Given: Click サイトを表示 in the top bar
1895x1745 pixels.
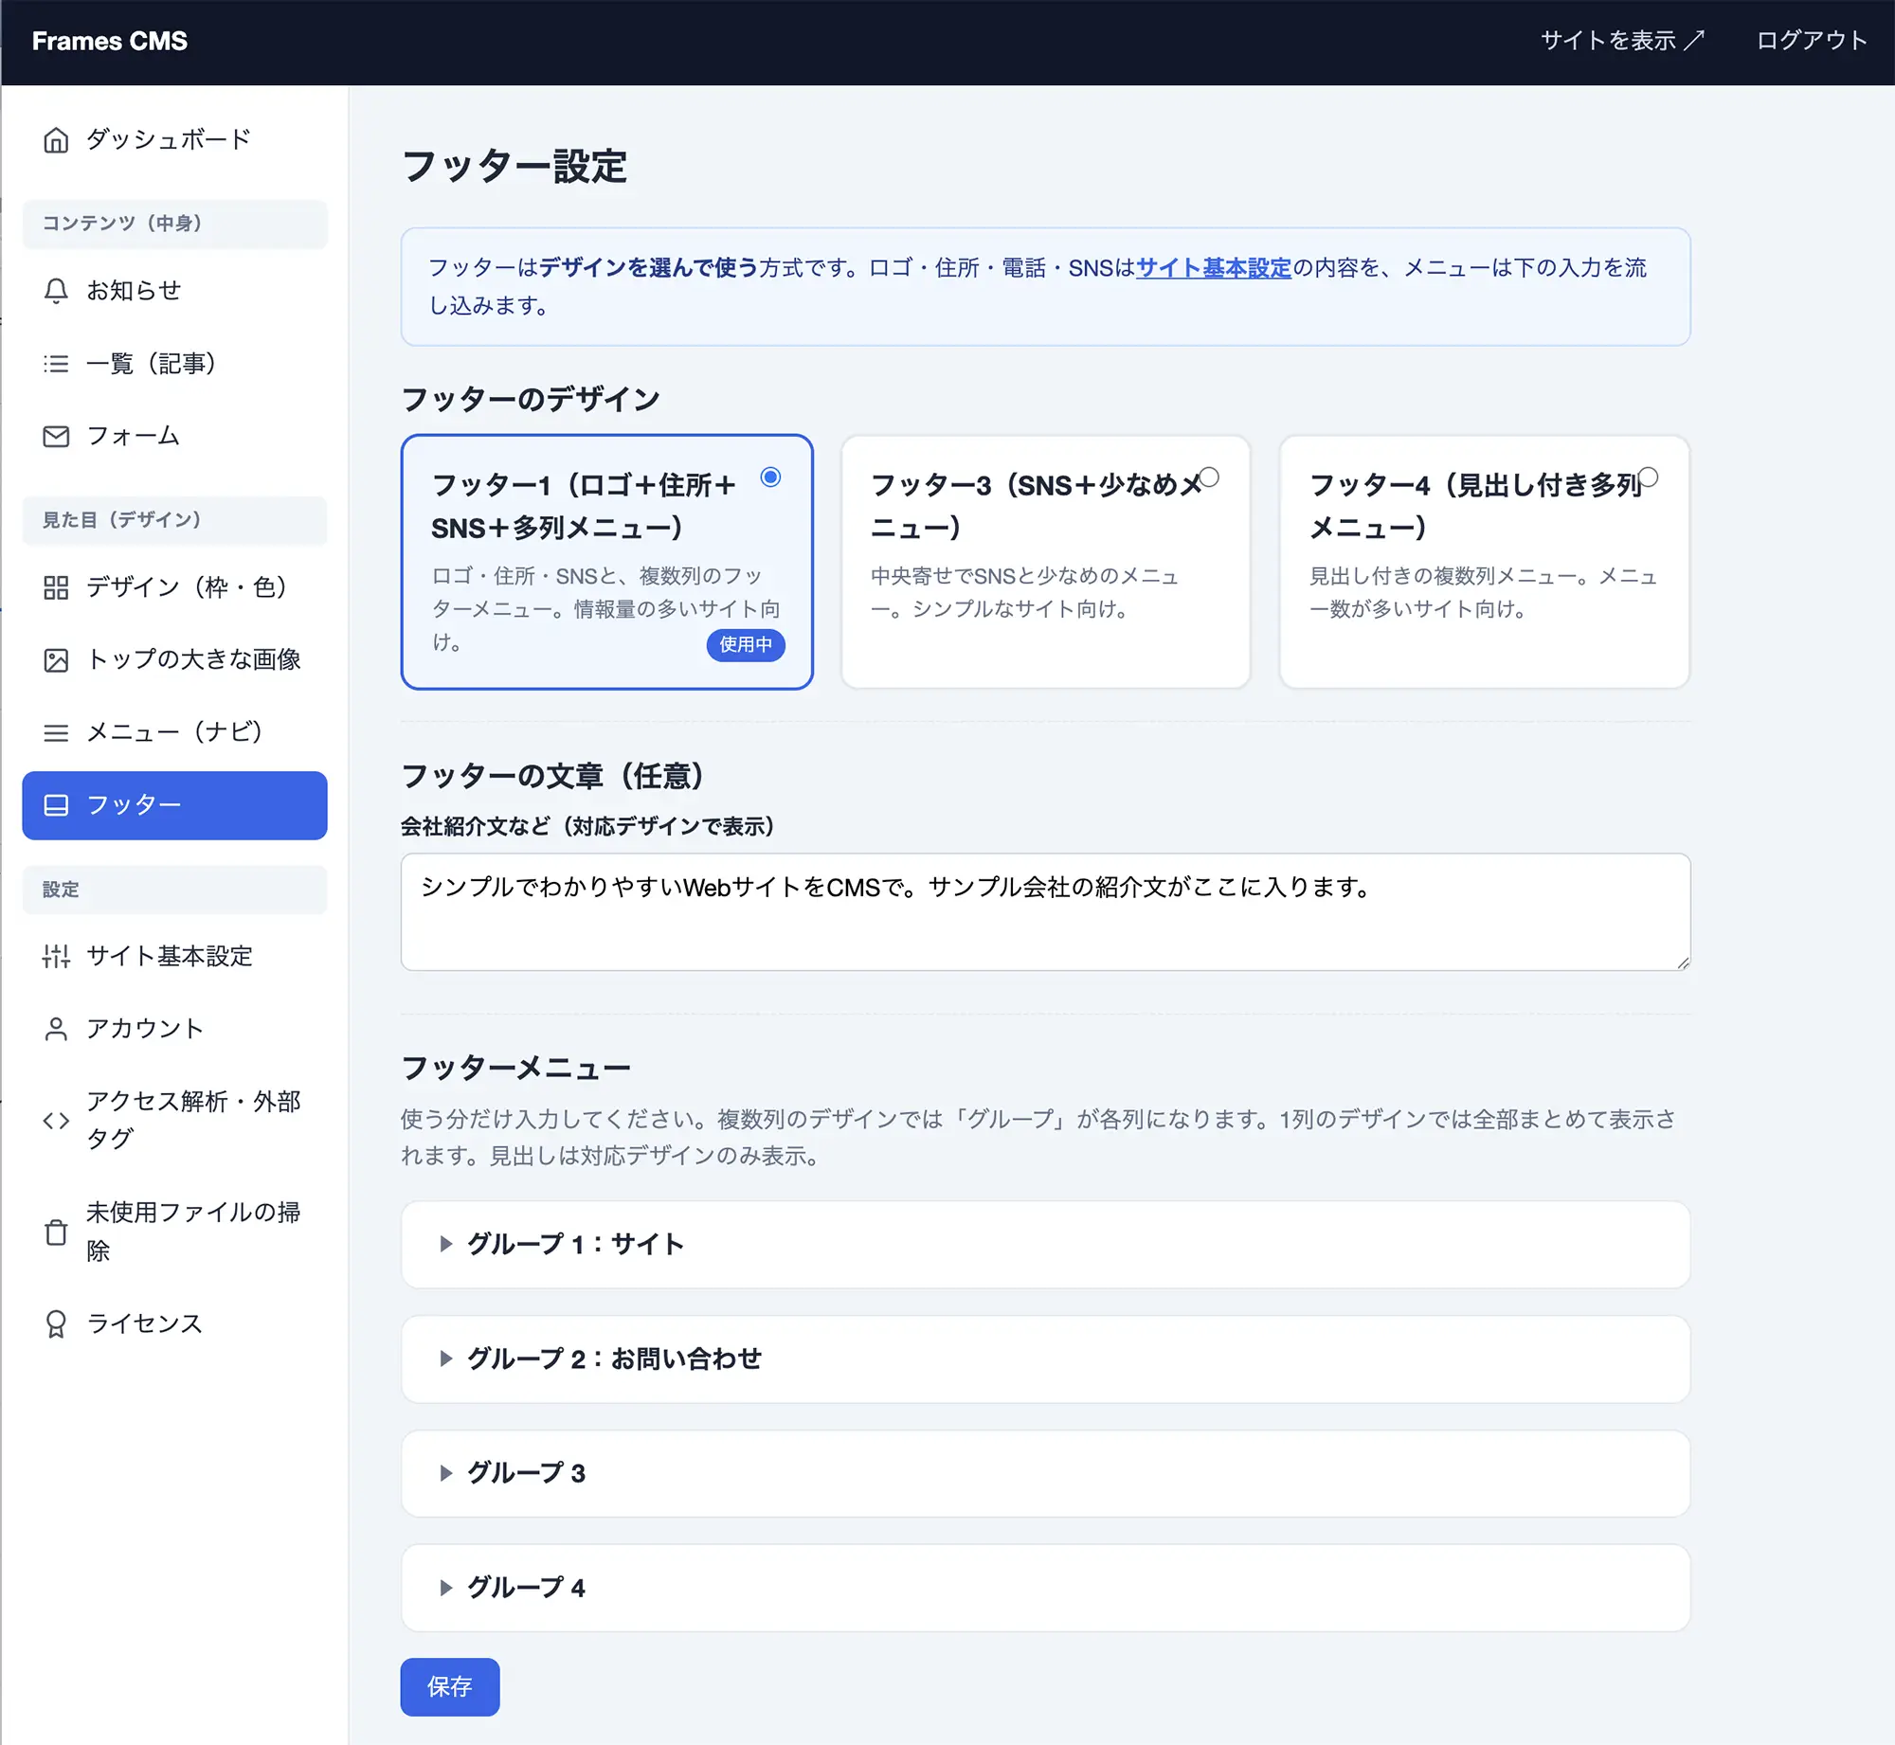Looking at the screenshot, I should 1622,41.
